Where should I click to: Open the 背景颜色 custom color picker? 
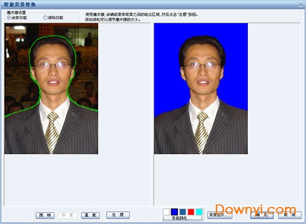(x=182, y=219)
